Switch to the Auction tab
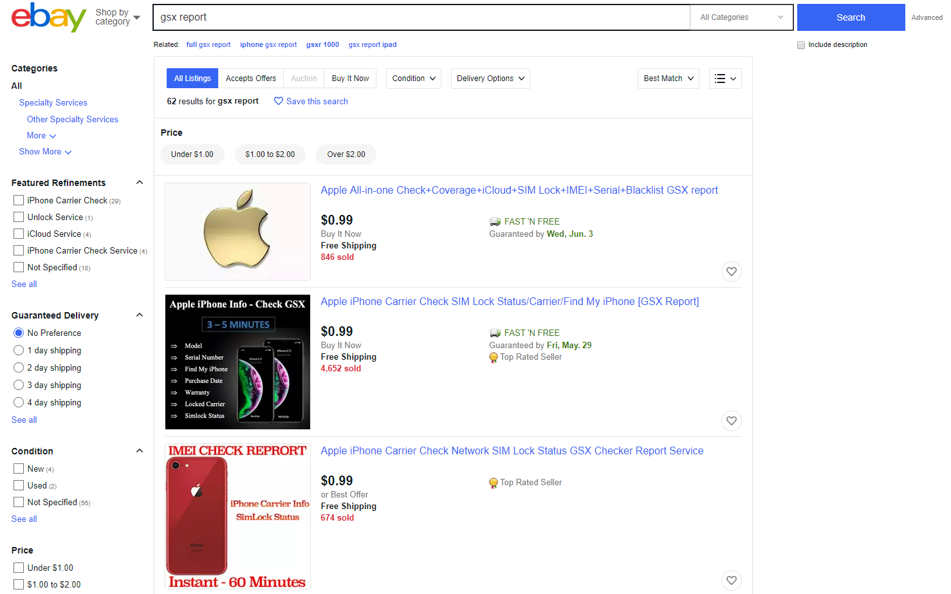 (304, 79)
